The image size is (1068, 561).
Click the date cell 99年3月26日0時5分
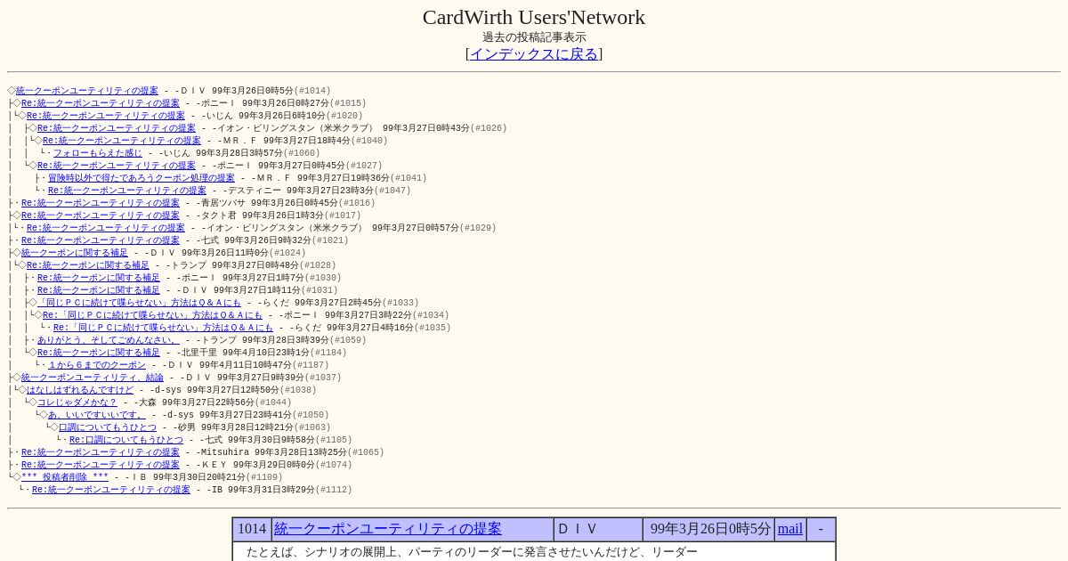pos(708,529)
